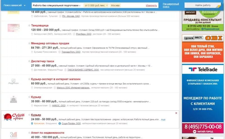Open the Суши-Профи, ООО company link

71,124
